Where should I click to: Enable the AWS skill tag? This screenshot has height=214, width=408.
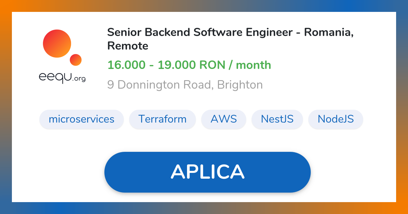(224, 119)
